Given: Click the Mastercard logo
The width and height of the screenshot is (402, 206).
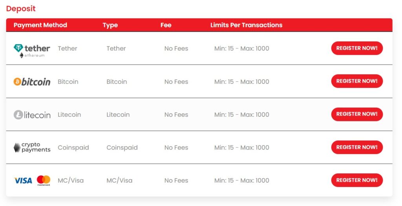Looking at the screenshot, I should [44, 180].
